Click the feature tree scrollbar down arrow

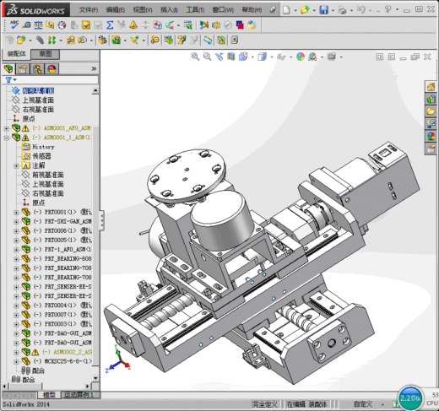pyautogui.click(x=95, y=378)
